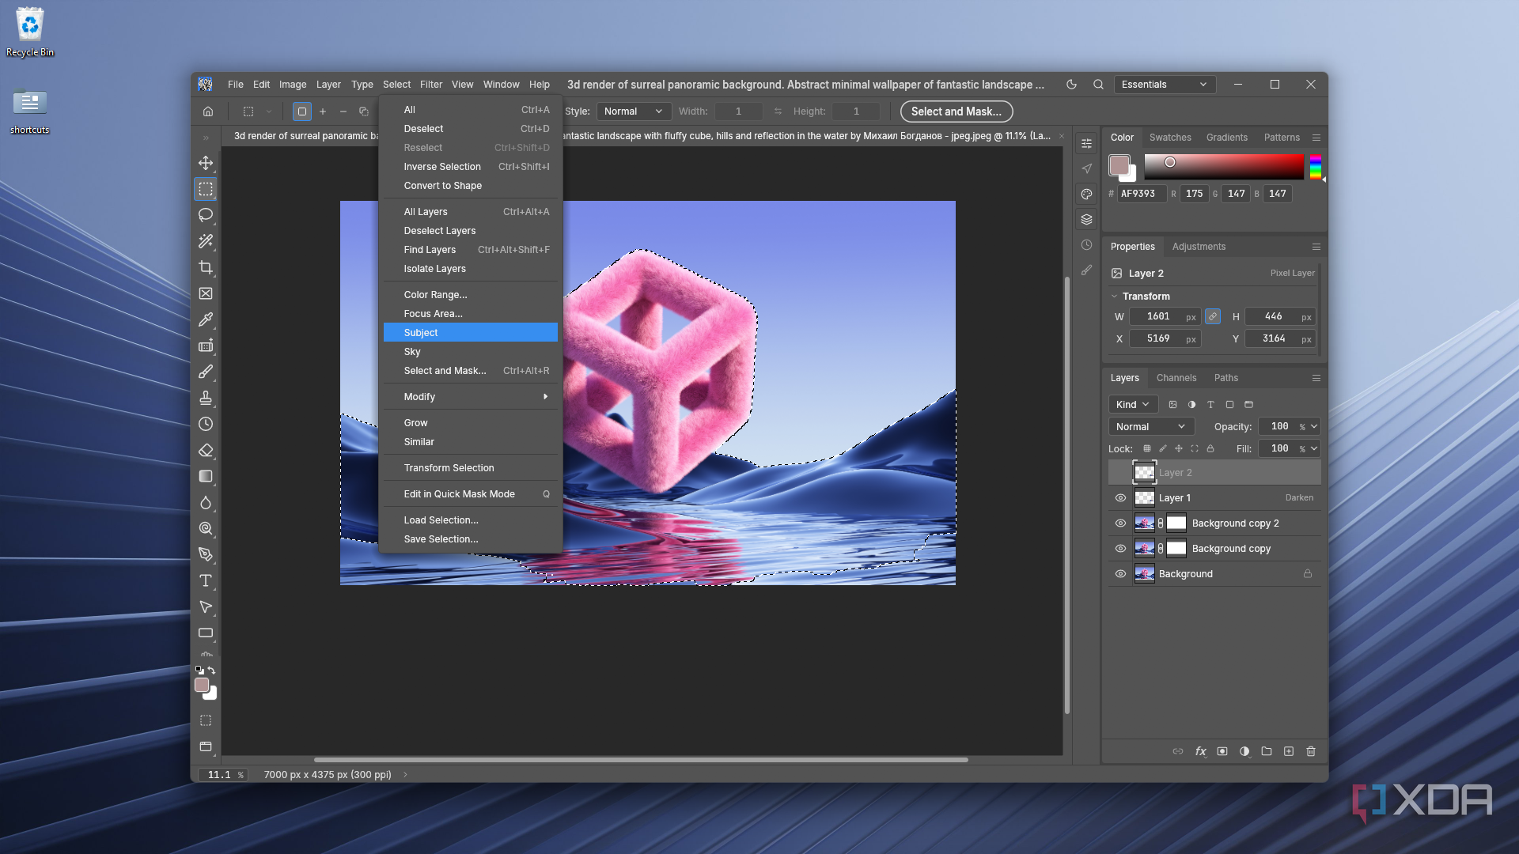Toggle lock transparent pixels icon

click(x=1147, y=448)
